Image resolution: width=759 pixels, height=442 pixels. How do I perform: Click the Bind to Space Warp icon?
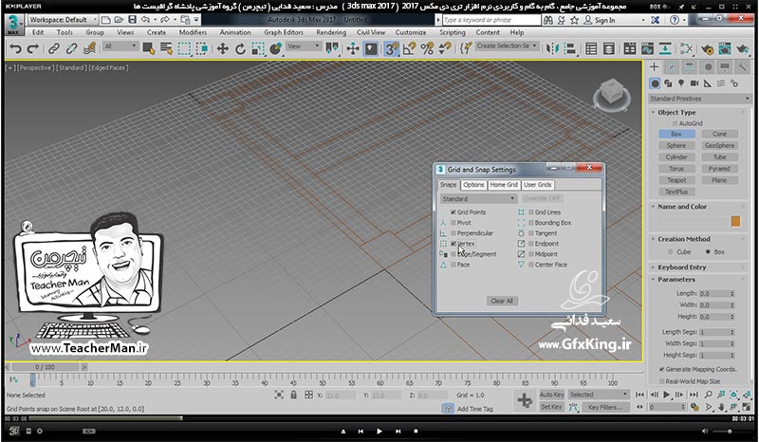click(89, 48)
